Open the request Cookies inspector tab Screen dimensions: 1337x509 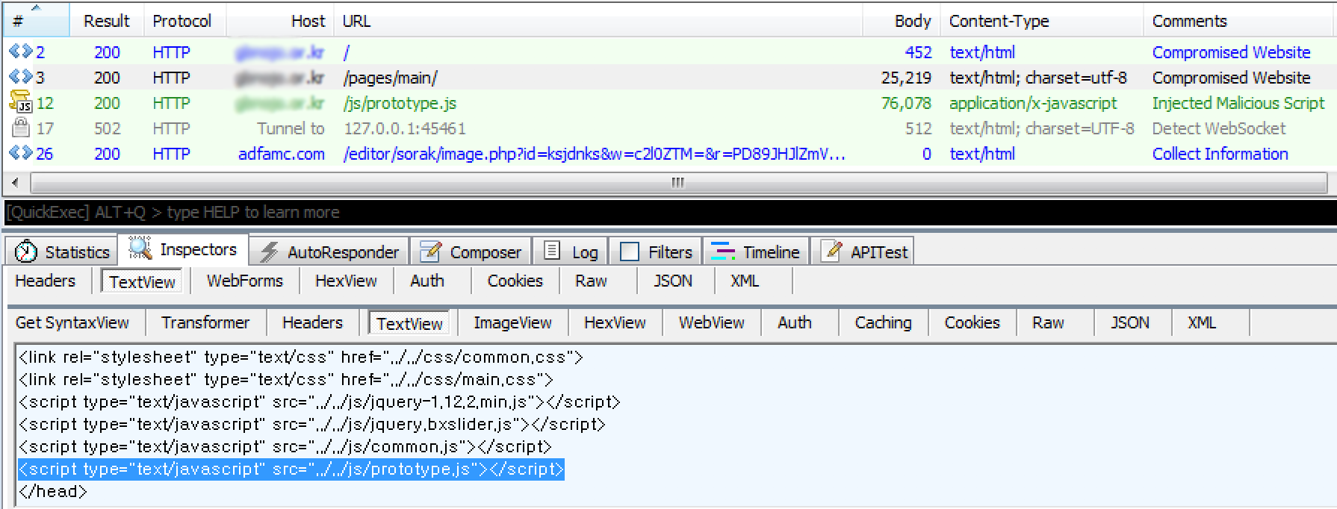tap(515, 281)
